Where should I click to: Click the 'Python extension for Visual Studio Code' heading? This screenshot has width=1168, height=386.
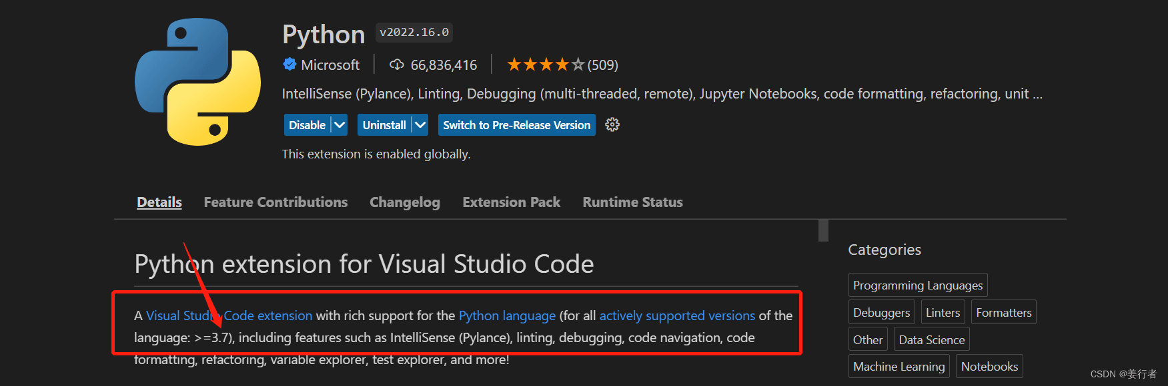click(x=364, y=264)
